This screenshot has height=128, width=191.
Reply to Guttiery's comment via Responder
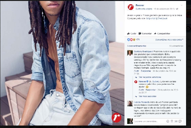(146, 71)
